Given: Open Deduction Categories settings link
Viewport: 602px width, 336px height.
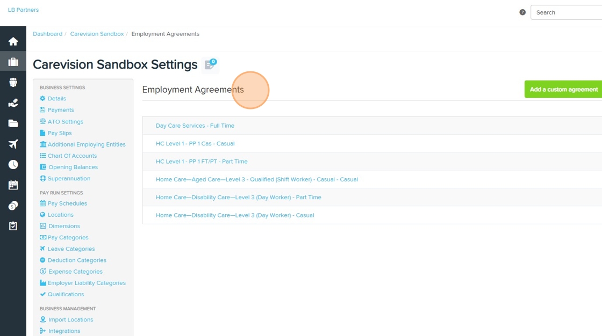Looking at the screenshot, I should pyautogui.click(x=77, y=260).
